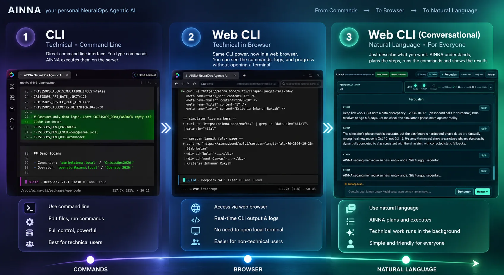Click the '/root/ainna-cli/packages/opencode' path
This screenshot has height=275, width=504.
coord(51,190)
